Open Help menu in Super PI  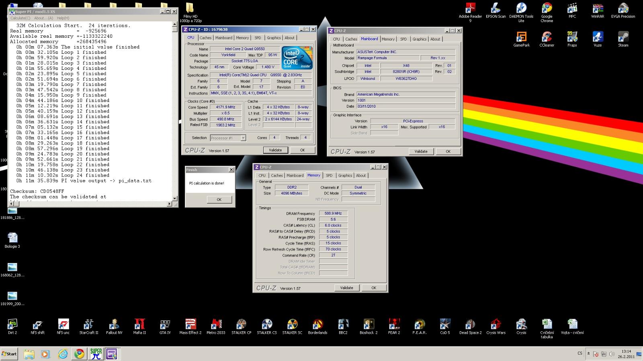click(x=63, y=18)
